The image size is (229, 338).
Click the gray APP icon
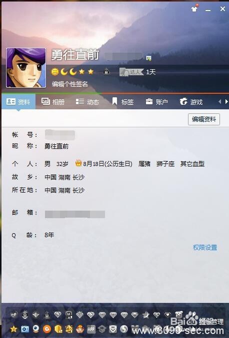[x=91, y=329]
